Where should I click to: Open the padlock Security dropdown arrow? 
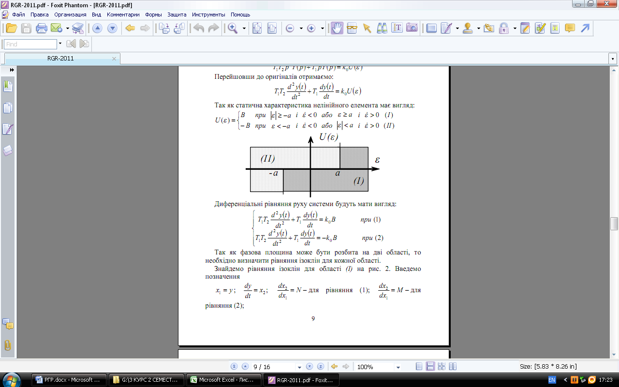coord(515,28)
